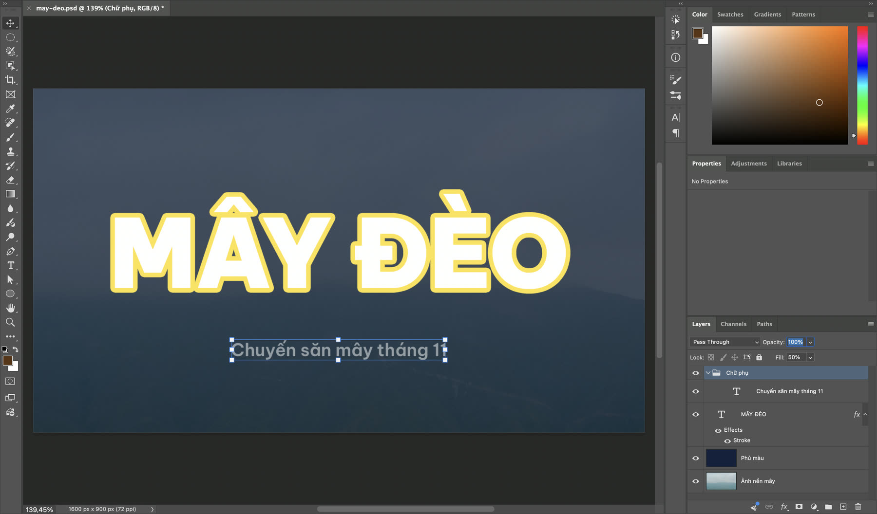
Task: Click the foreground color swatch in toolbar
Action: (7, 361)
